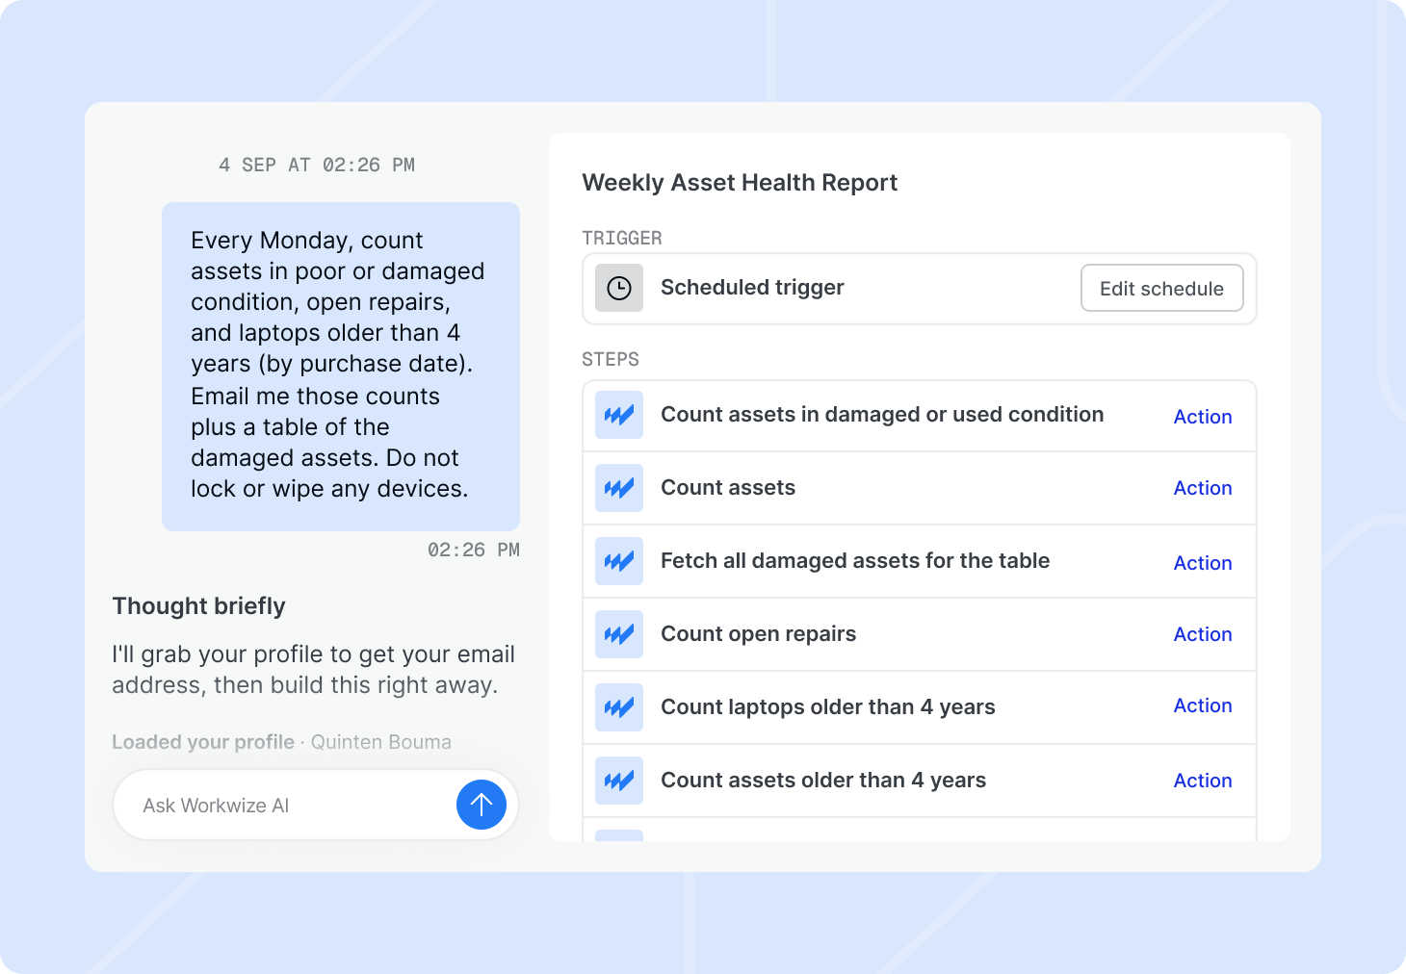
Task: Send message with the blue arrow button
Action: tap(482, 805)
